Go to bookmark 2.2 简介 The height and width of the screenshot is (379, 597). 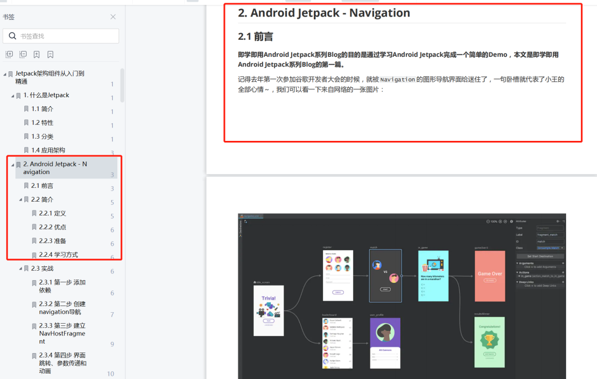pos(42,199)
